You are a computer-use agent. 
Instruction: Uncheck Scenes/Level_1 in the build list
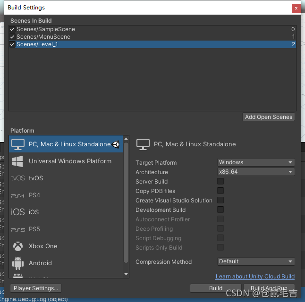12,44
